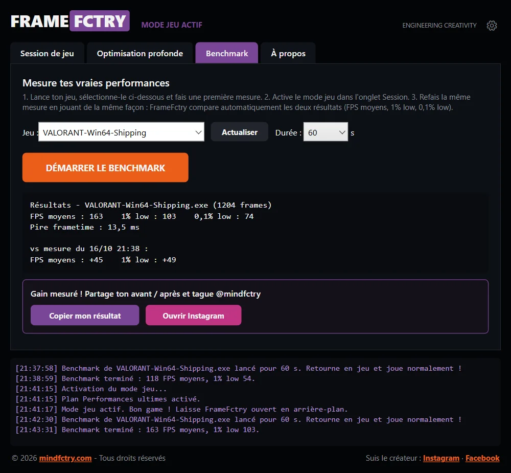Click the MODE JEU ACTIF status label
The width and height of the screenshot is (511, 473).
(172, 25)
